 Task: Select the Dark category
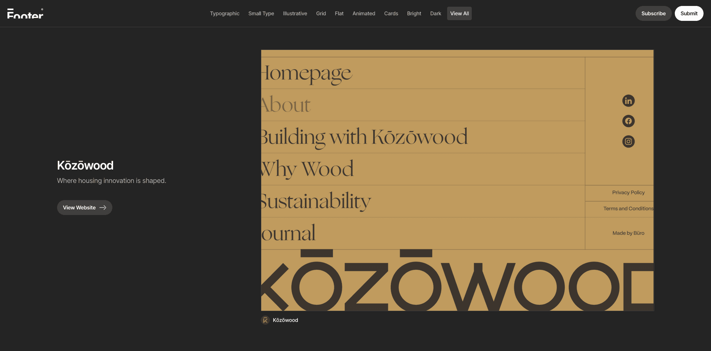tap(436, 13)
